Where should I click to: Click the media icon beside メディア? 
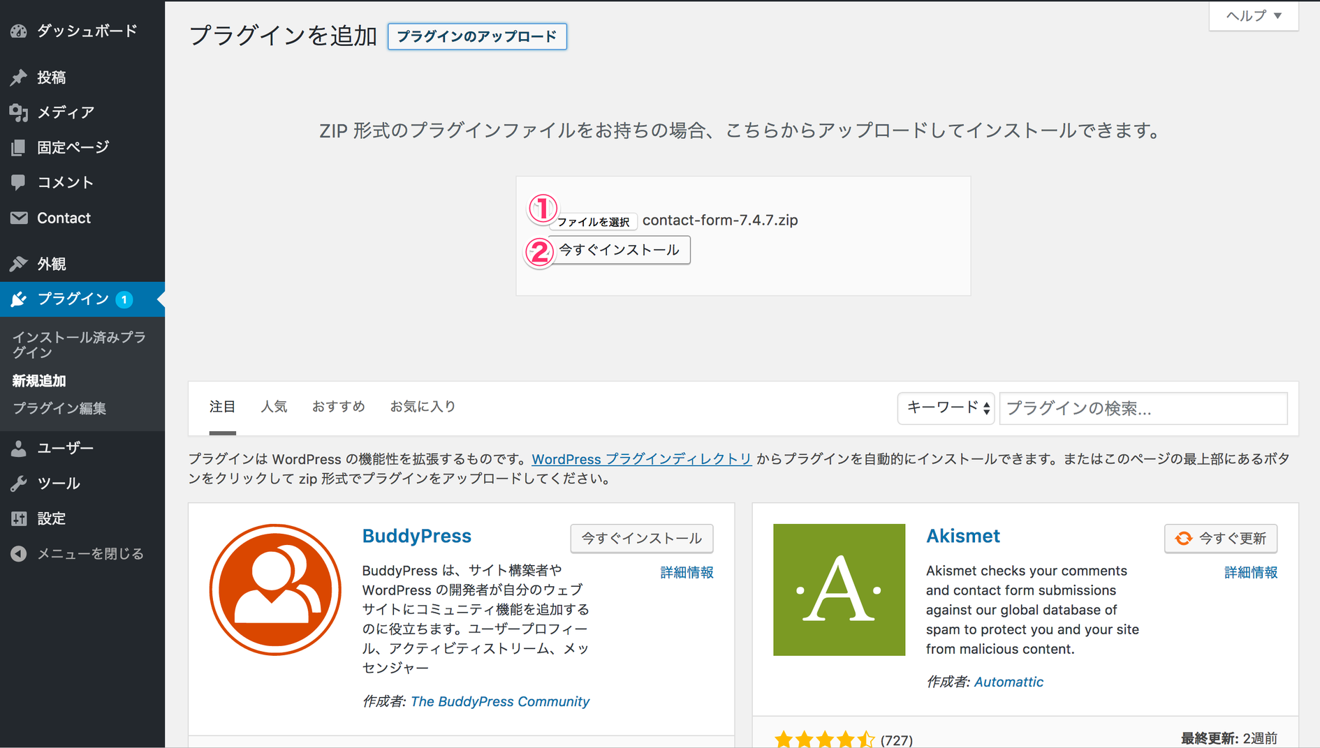19,112
